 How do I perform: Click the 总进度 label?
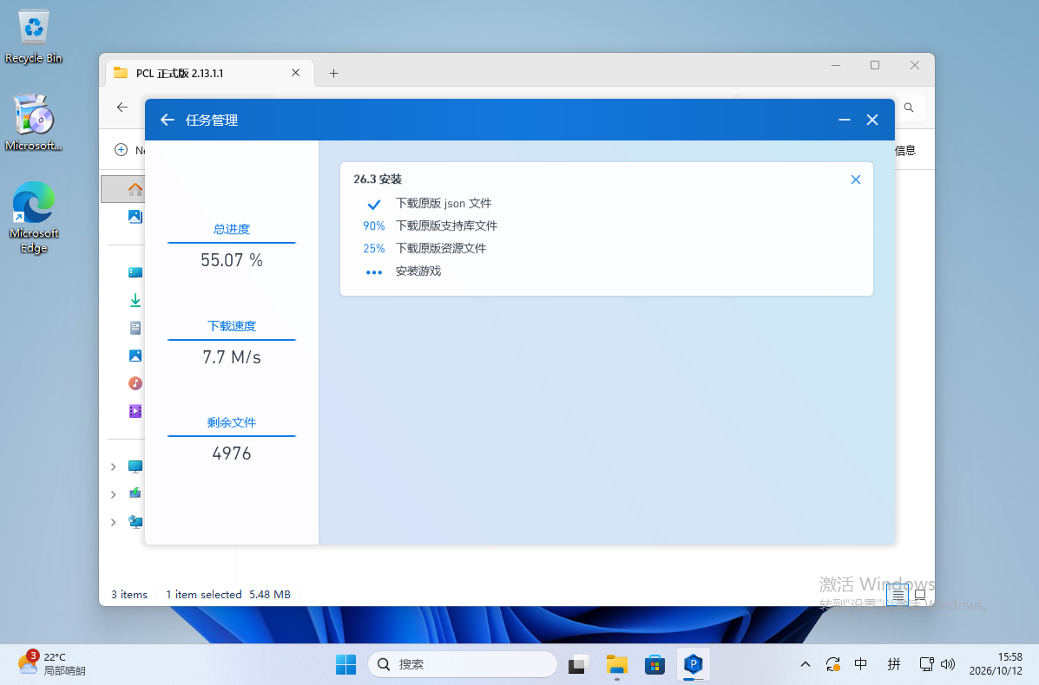click(x=232, y=229)
